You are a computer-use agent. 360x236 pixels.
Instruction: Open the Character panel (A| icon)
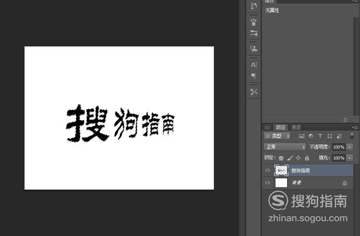[x=253, y=65]
